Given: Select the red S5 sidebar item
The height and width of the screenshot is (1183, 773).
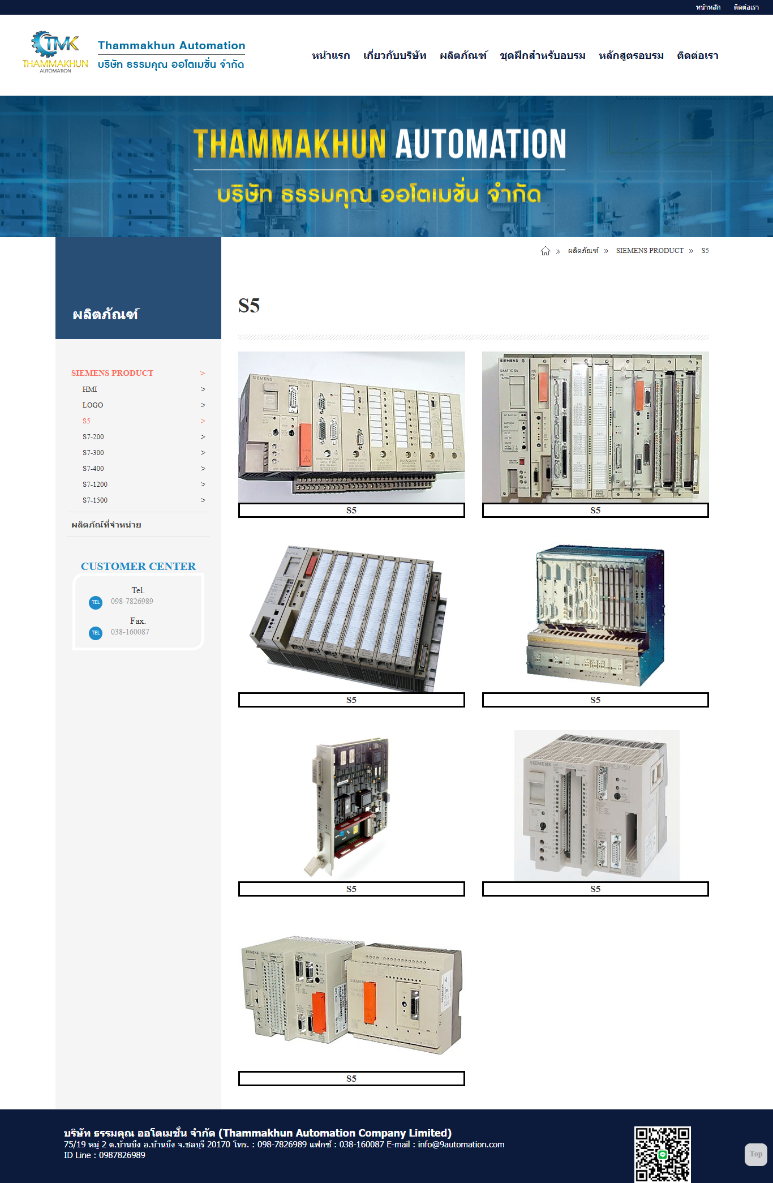Looking at the screenshot, I should click(x=86, y=421).
